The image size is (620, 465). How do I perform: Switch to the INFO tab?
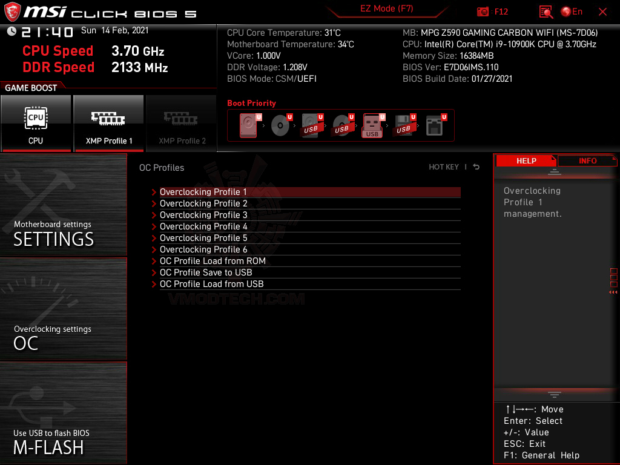click(x=587, y=160)
